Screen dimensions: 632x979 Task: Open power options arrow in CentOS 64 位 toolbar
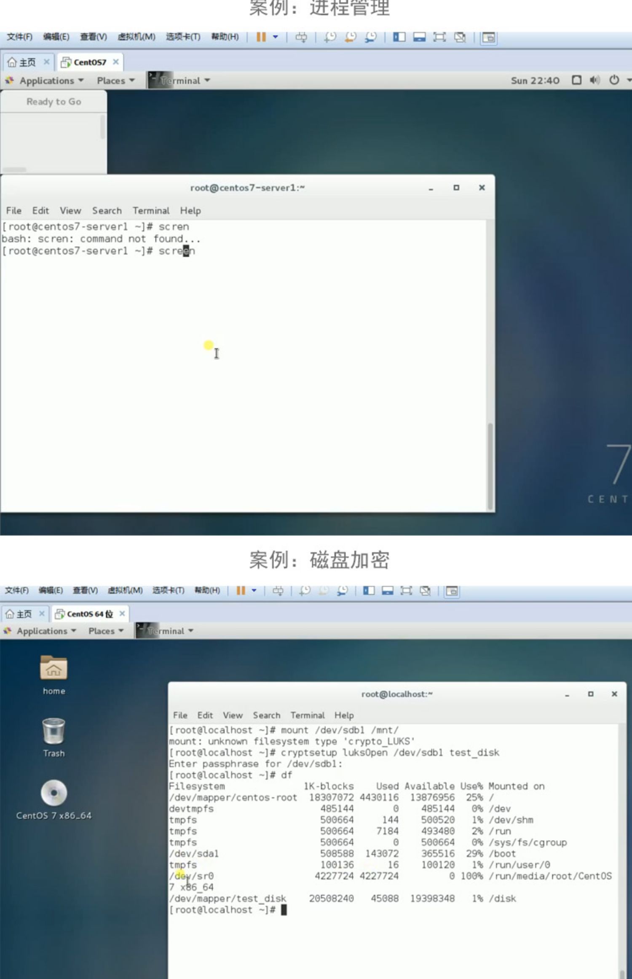(254, 591)
